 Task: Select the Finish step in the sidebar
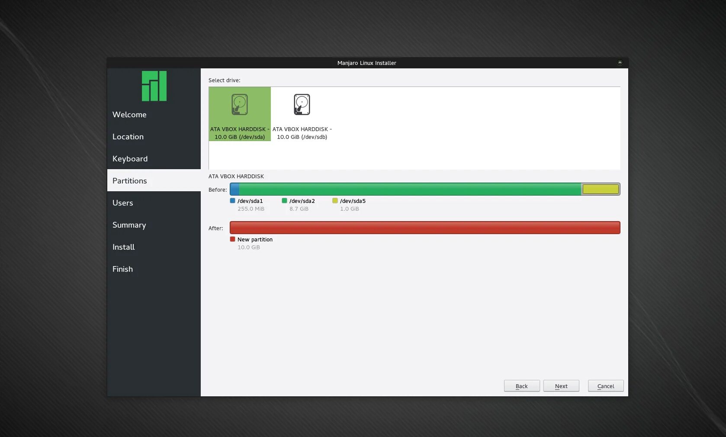[x=154, y=269]
